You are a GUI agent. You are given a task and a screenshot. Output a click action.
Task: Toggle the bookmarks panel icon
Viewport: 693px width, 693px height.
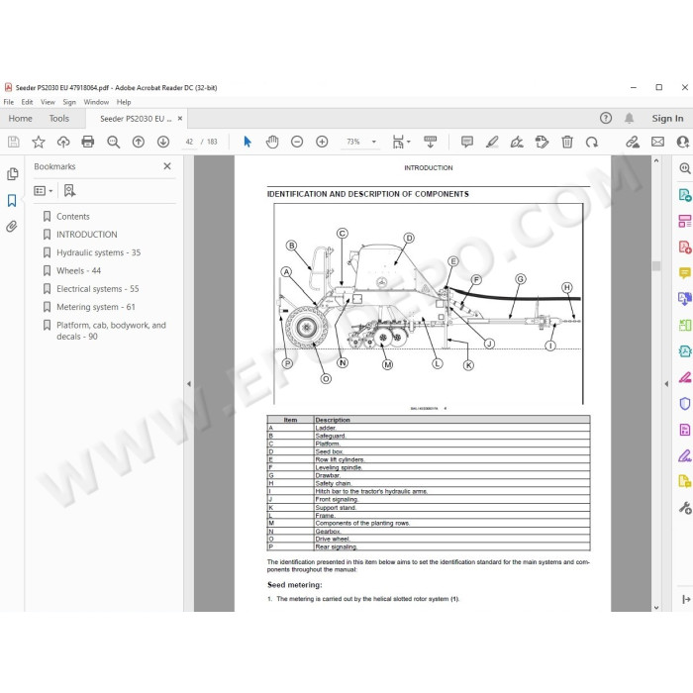tap(12, 201)
